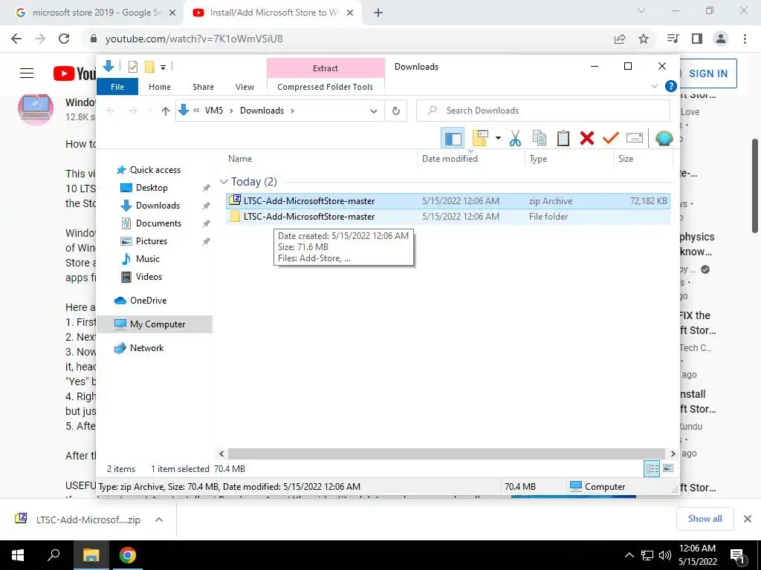The image size is (761, 570).
Task: Open a new Chrome tab
Action: (378, 13)
